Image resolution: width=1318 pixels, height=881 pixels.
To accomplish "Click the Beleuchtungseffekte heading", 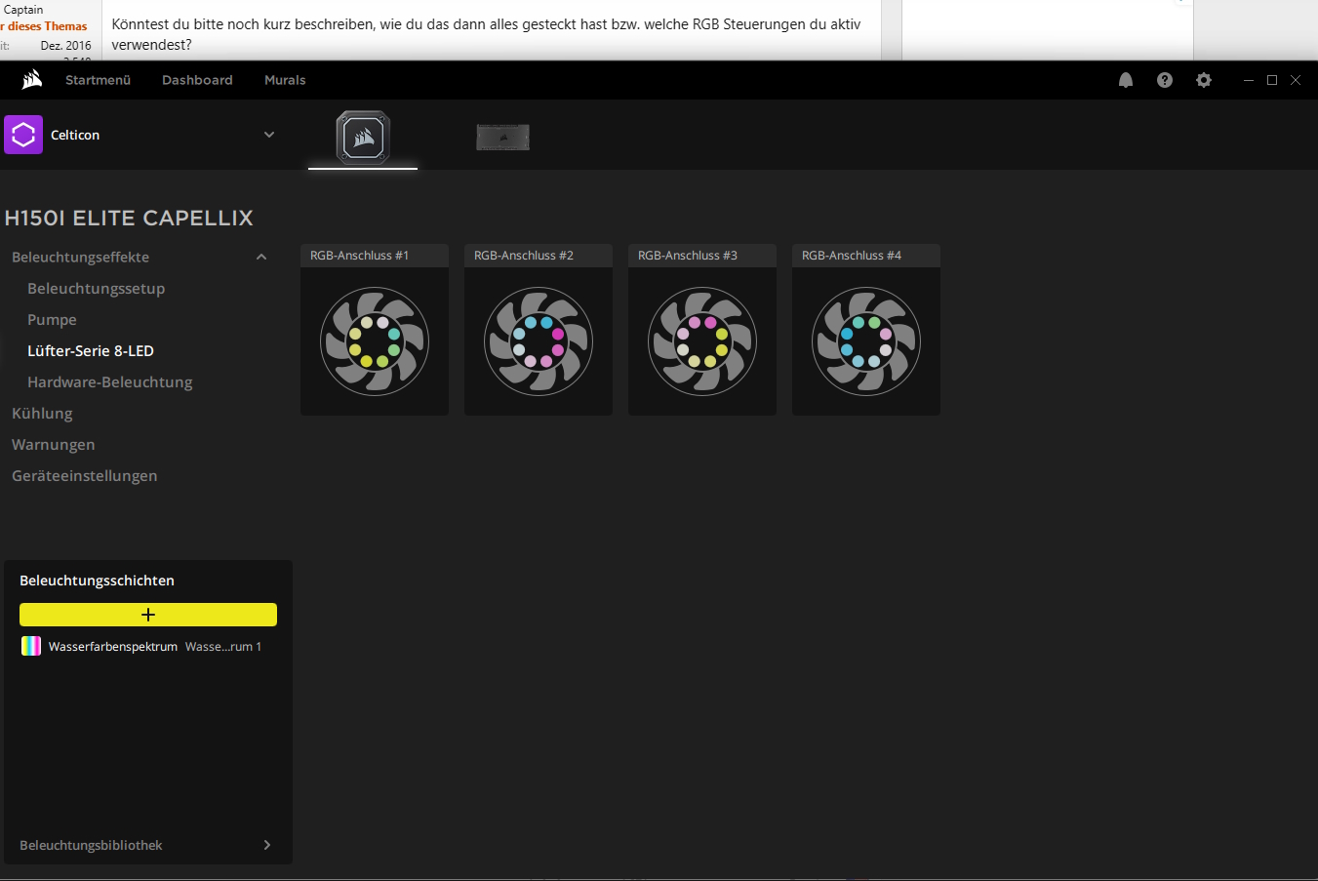I will [x=80, y=258].
